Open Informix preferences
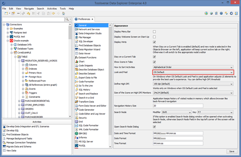This screenshot has height=157, width=241. coord(83,138)
